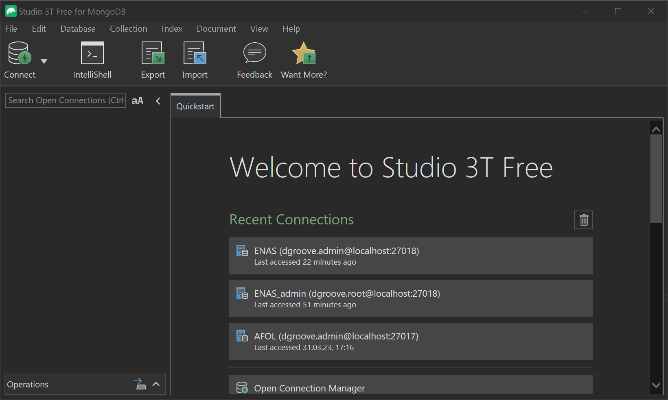Open the Index menu
The height and width of the screenshot is (400, 668).
(x=172, y=29)
